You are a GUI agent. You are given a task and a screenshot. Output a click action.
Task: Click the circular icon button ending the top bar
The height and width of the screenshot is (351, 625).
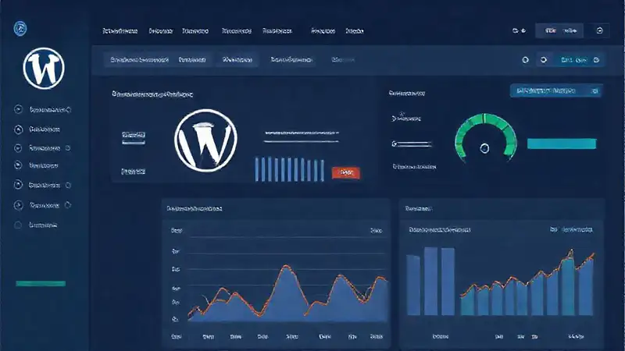(599, 30)
